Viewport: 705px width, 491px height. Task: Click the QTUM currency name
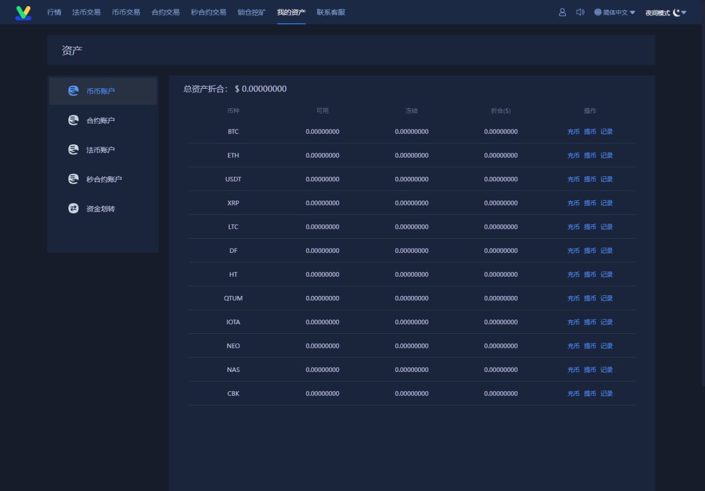(234, 298)
